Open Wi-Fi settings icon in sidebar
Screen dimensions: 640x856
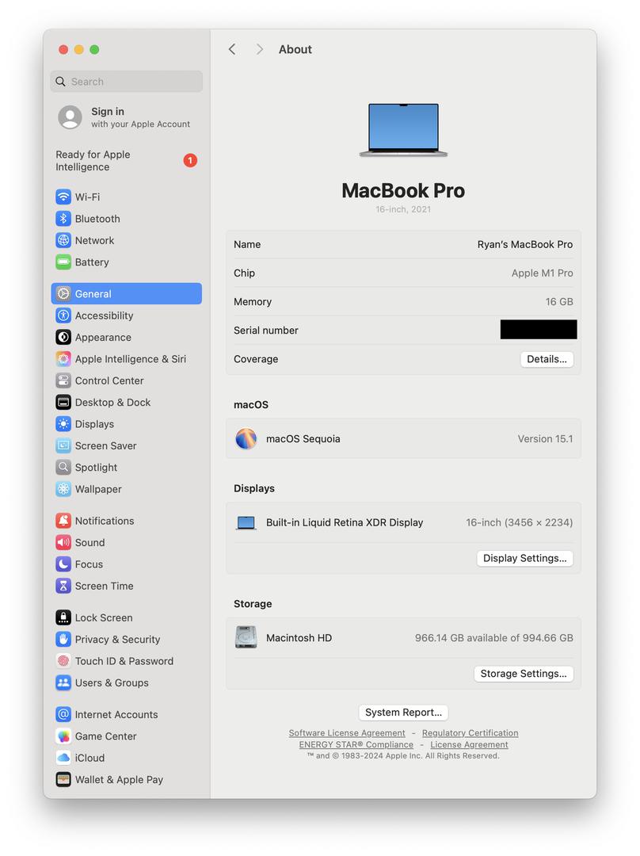point(63,197)
